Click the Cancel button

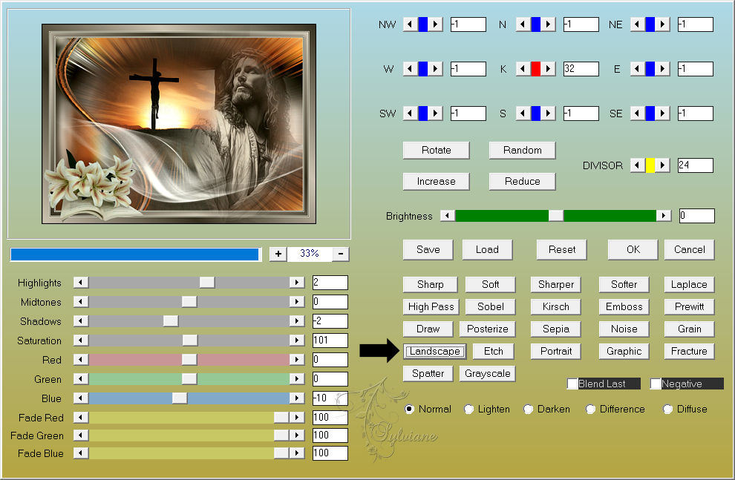[689, 249]
